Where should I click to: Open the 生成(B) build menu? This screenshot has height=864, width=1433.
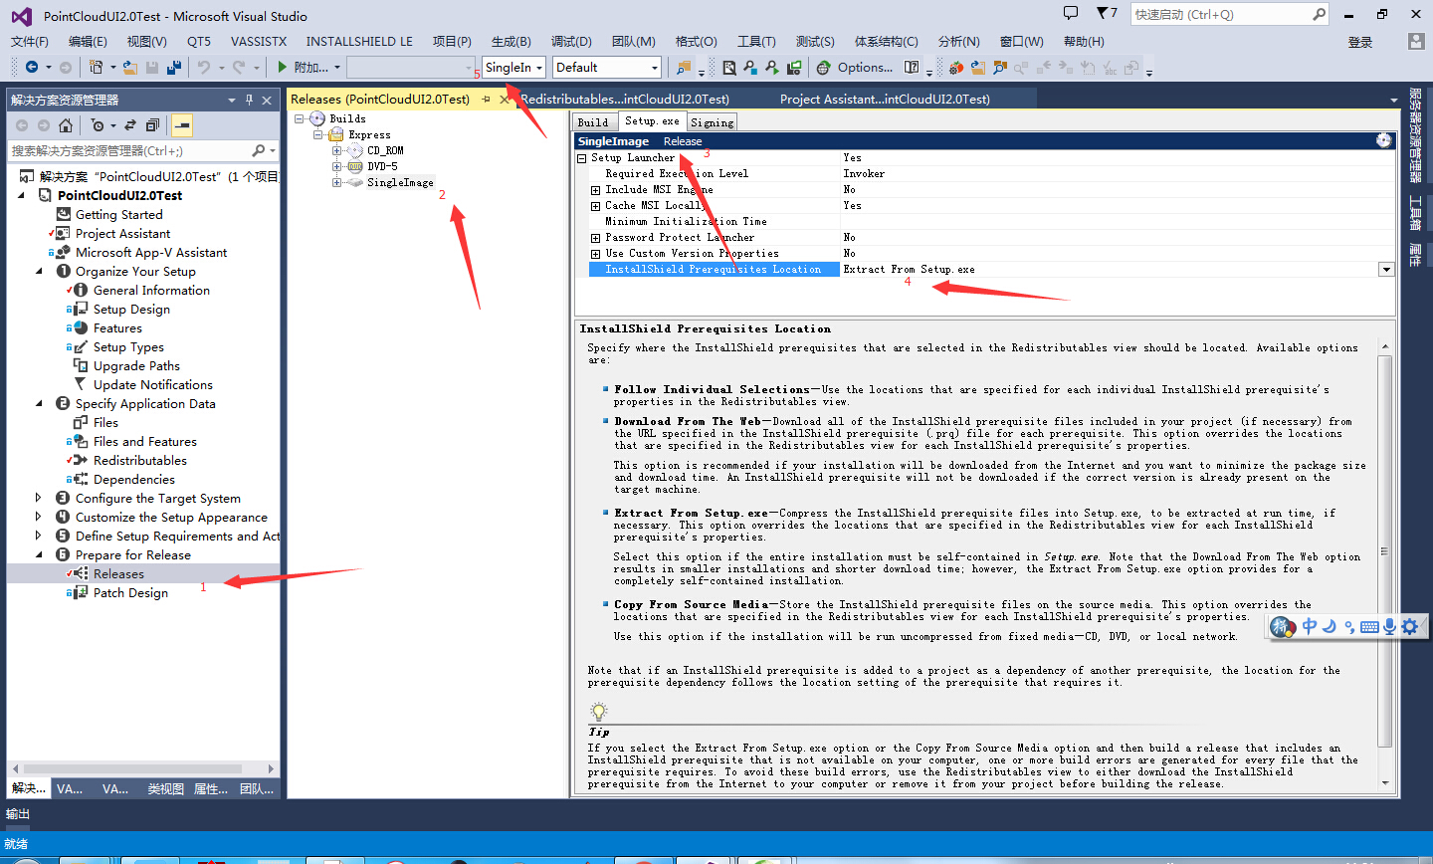(x=512, y=41)
